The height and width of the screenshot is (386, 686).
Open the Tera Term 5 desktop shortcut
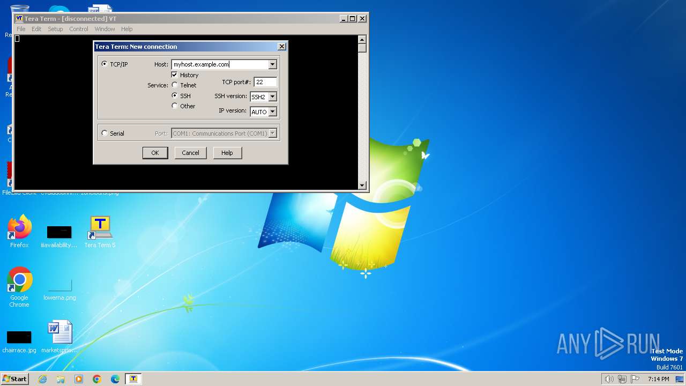[100, 232]
